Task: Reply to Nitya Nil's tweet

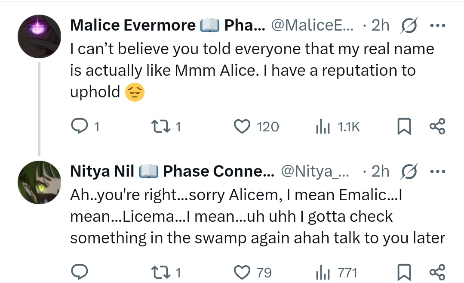Action: (x=79, y=272)
